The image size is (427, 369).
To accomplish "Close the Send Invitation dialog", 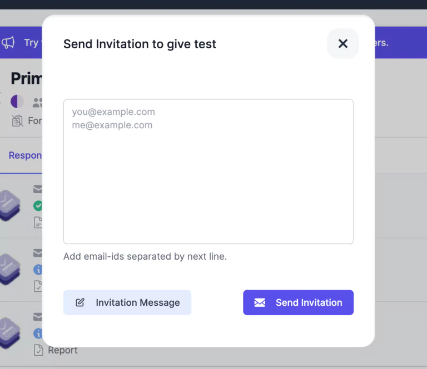I will click(x=343, y=43).
